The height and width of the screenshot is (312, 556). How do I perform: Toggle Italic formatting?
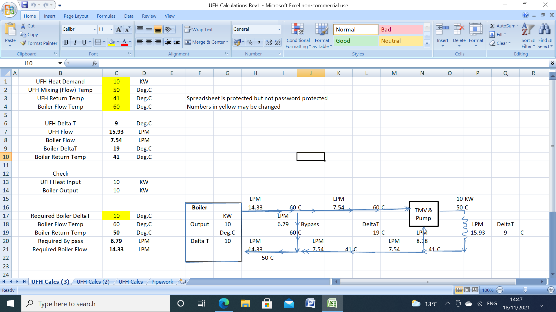pyautogui.click(x=75, y=42)
